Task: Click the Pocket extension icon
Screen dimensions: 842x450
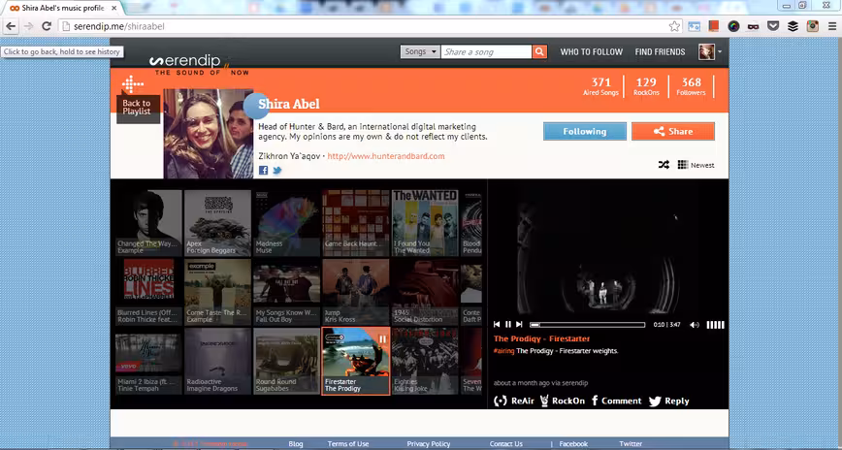Action: coord(773,26)
